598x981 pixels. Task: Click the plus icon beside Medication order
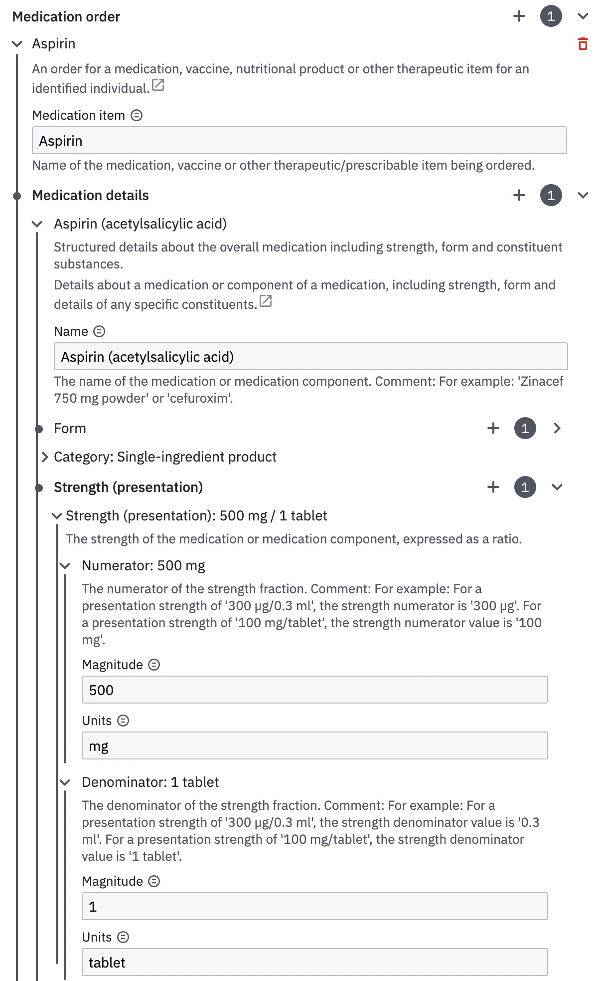pyautogui.click(x=519, y=16)
